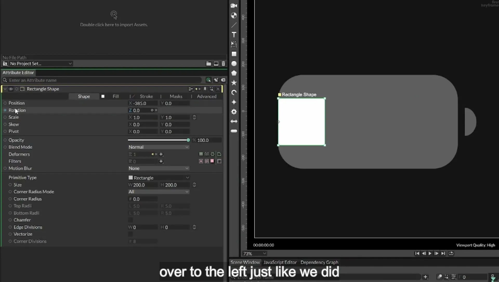Image resolution: width=499 pixels, height=282 pixels.
Task: Toggle Position keyframe circle
Action: 5,103
